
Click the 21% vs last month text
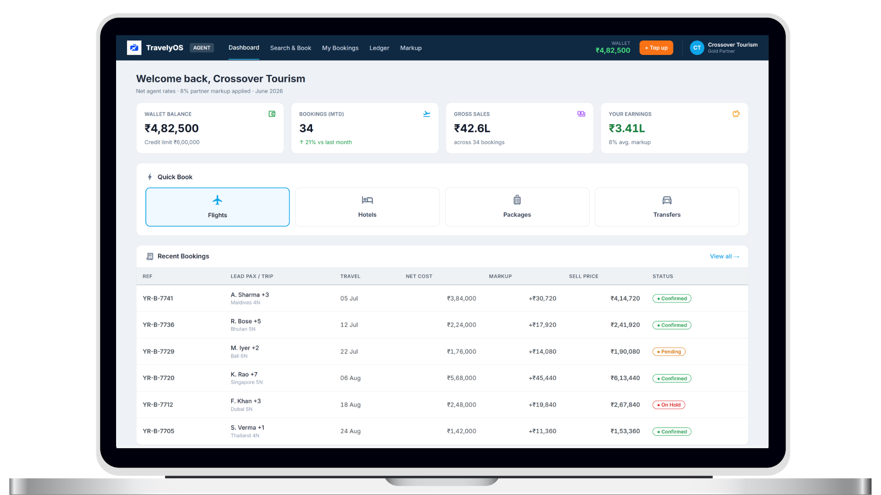pyautogui.click(x=326, y=142)
